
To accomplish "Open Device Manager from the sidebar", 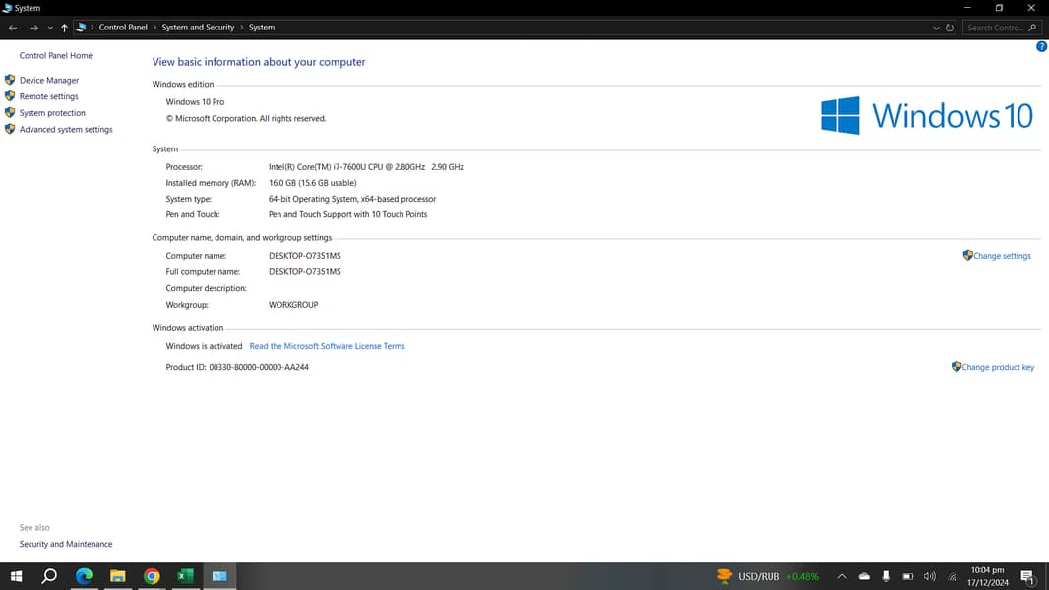I will [x=48, y=81].
